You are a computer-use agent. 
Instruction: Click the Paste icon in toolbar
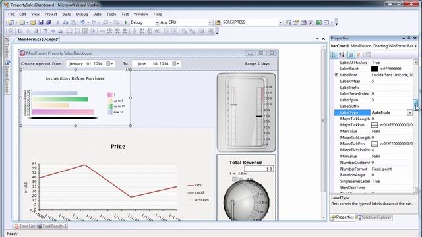coord(73,22)
